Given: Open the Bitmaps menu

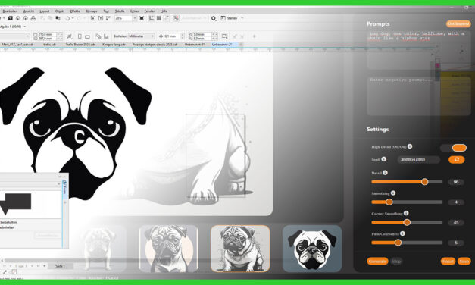Looking at the screenshot, I should point(92,11).
